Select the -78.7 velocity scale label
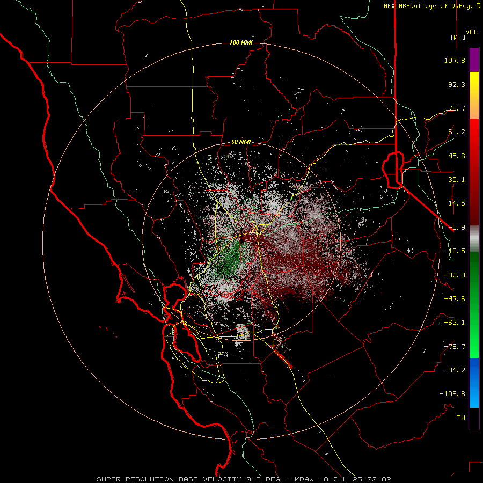 [x=455, y=347]
